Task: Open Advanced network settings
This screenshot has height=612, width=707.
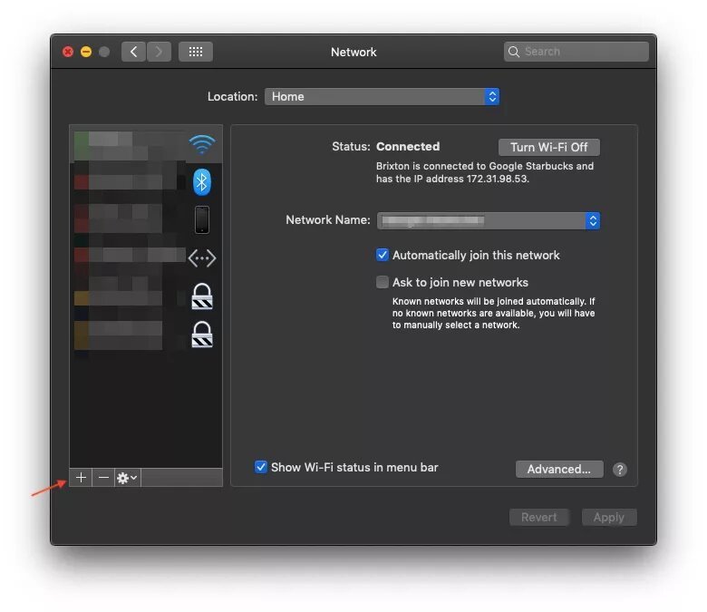Action: click(x=559, y=469)
